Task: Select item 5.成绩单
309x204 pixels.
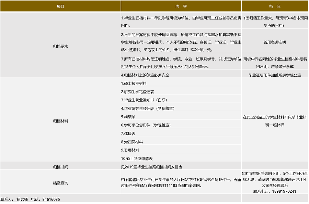Action: [128, 117]
